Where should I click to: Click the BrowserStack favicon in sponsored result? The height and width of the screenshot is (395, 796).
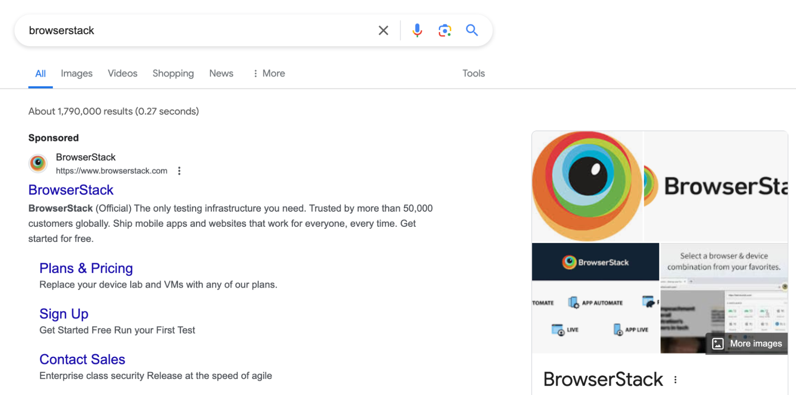click(38, 163)
